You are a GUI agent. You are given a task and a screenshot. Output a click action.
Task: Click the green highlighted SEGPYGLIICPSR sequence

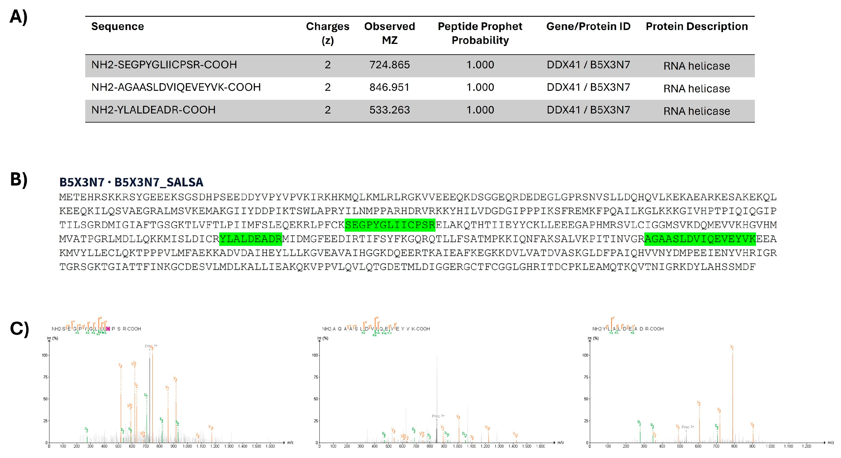(390, 225)
